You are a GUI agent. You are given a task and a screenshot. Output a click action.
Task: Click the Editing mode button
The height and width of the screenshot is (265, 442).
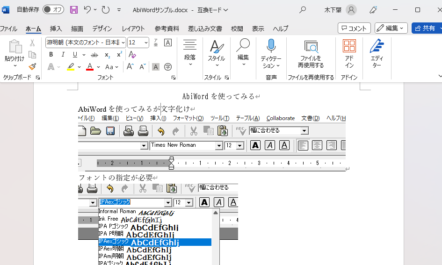391,28
